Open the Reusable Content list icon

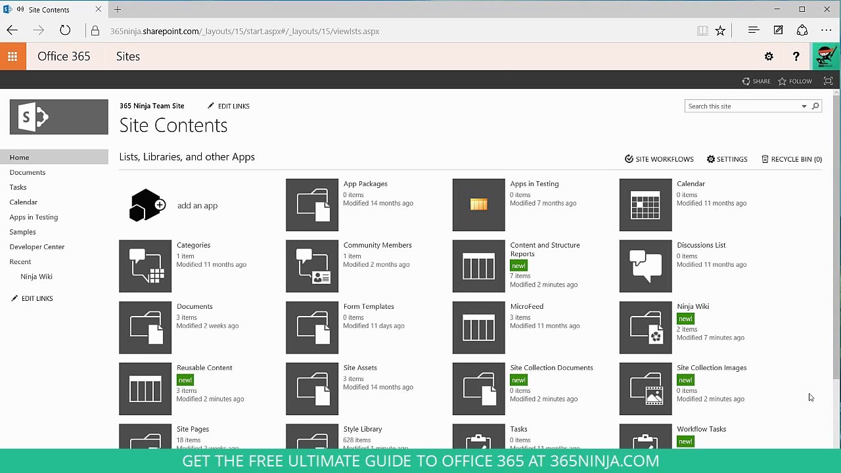pos(145,389)
